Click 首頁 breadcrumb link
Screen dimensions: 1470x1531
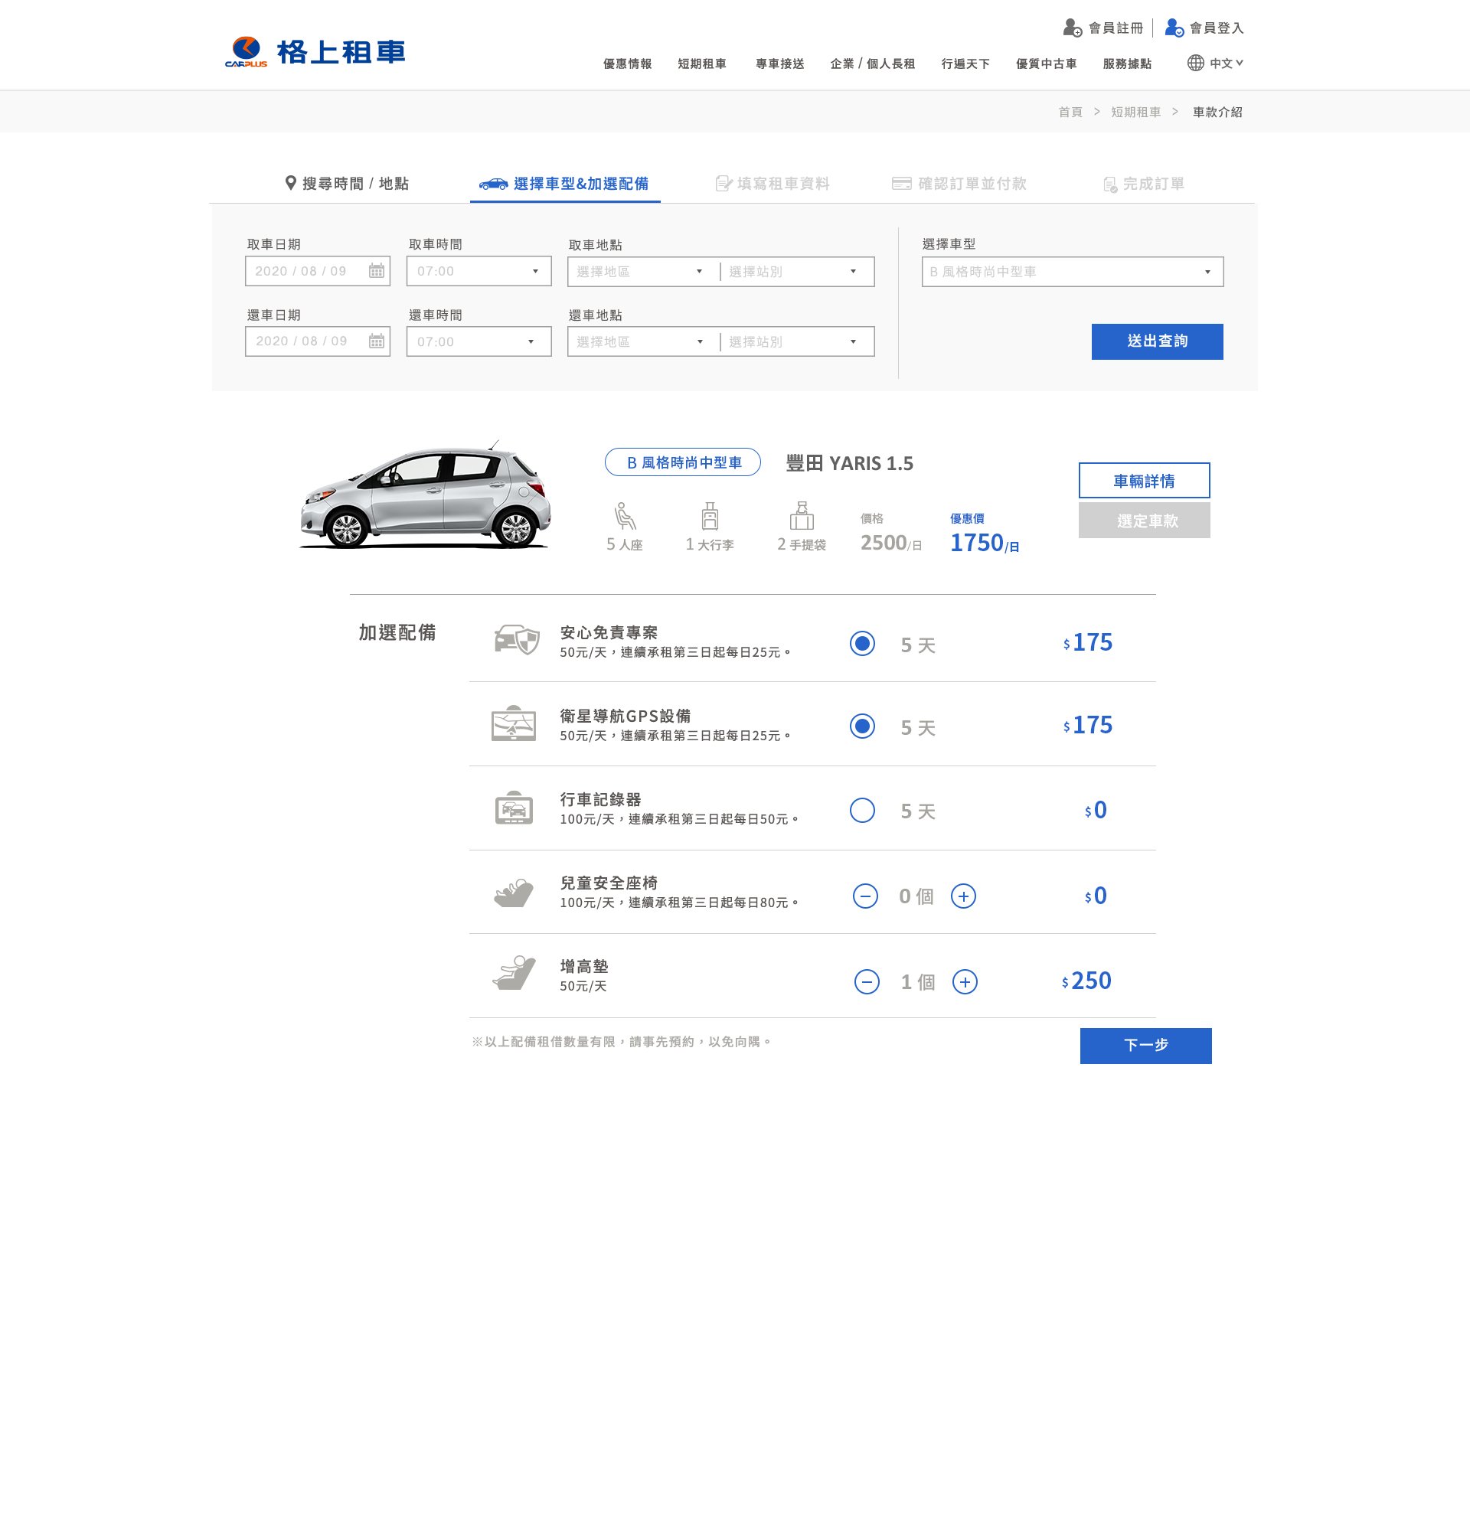(x=1070, y=112)
